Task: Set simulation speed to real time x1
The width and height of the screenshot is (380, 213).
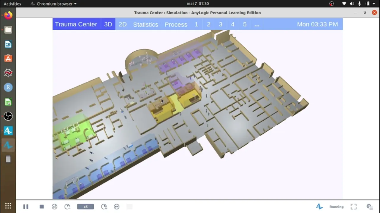Action: pos(54,207)
